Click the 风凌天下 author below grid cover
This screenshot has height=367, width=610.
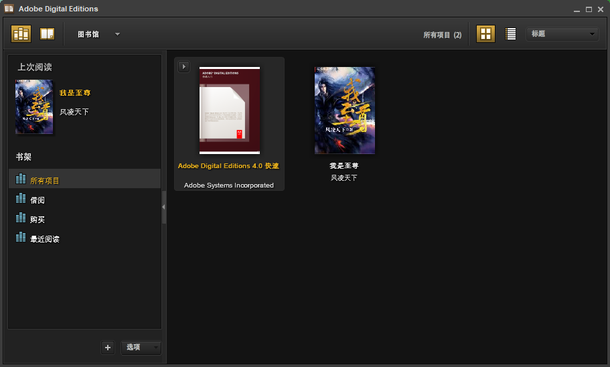(344, 178)
